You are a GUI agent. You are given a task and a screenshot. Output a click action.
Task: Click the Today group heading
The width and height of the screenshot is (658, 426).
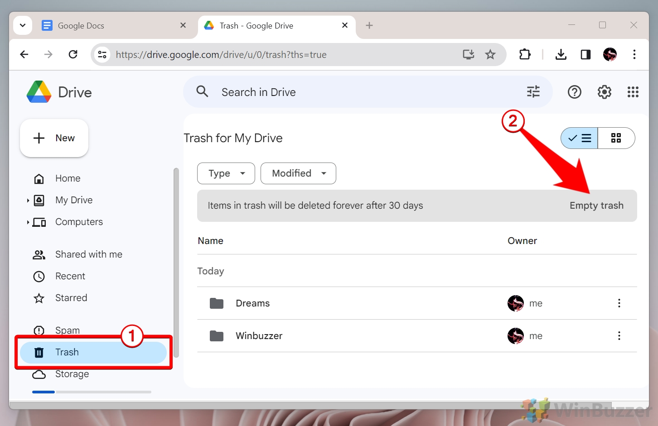[211, 271]
